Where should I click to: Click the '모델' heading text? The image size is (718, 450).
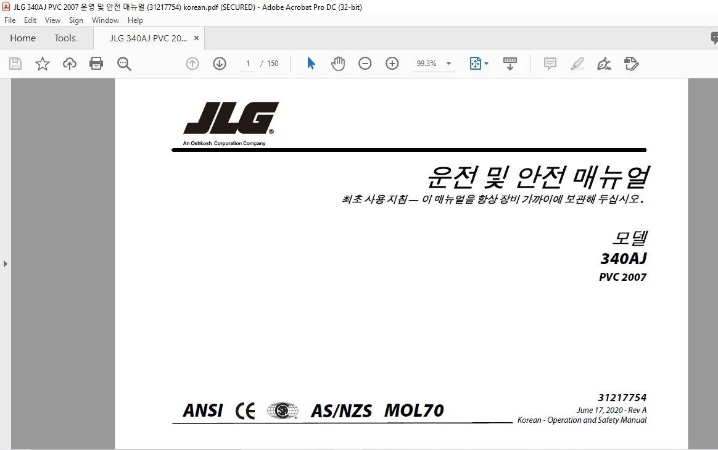pyautogui.click(x=630, y=238)
